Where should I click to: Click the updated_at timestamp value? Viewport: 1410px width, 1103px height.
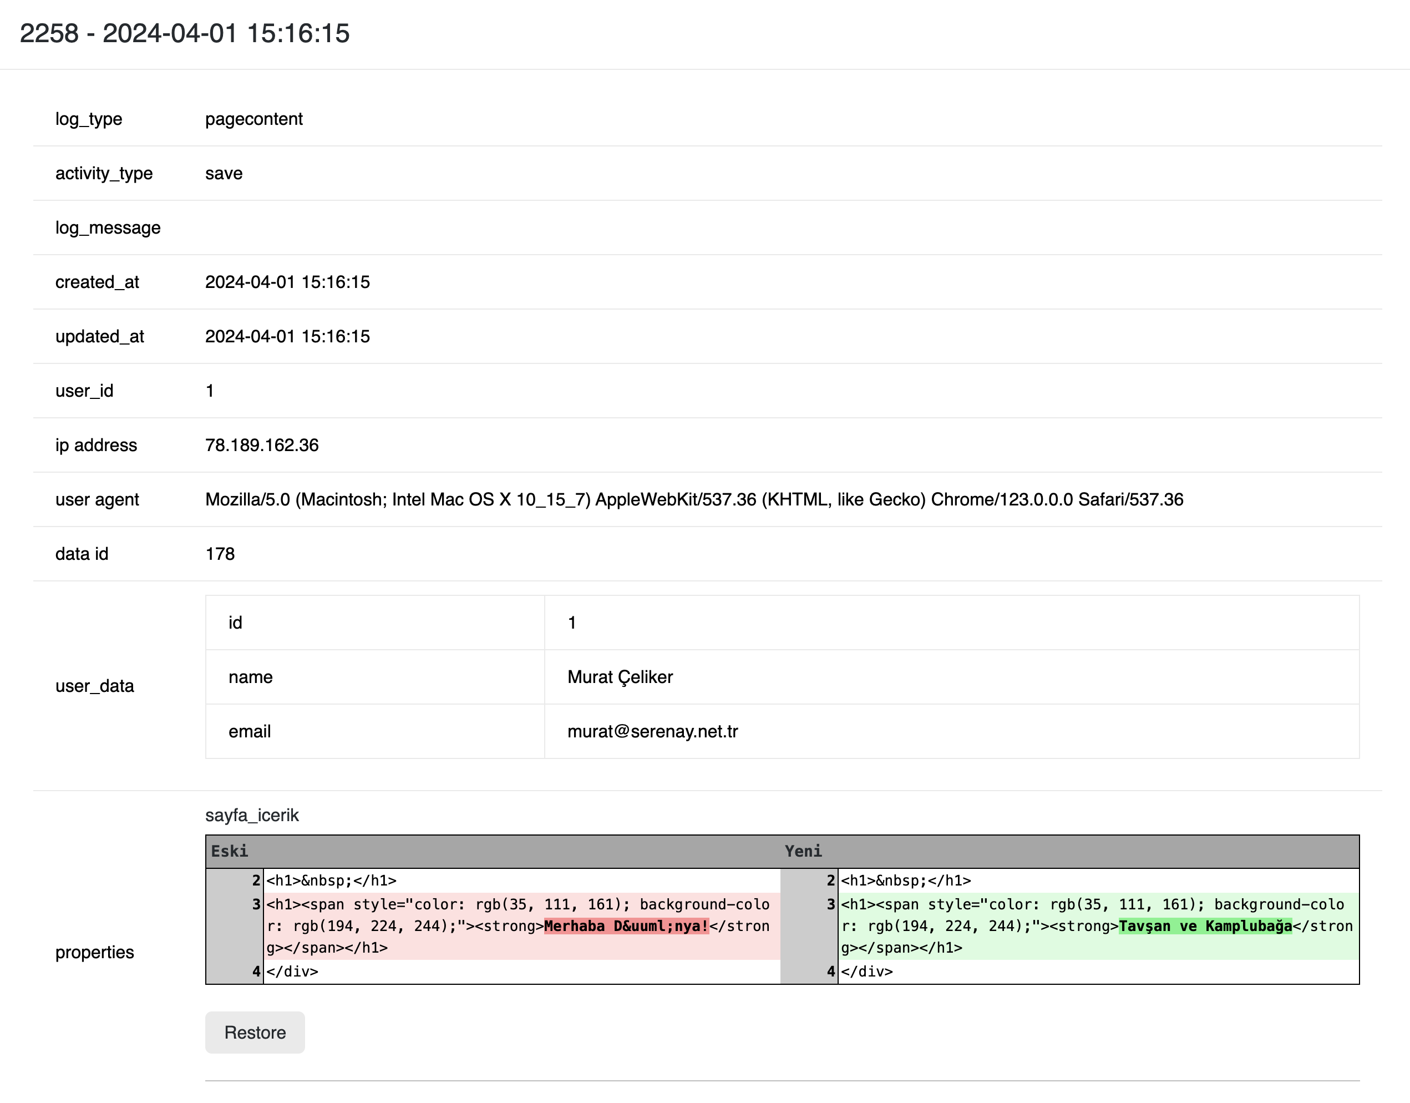287,336
